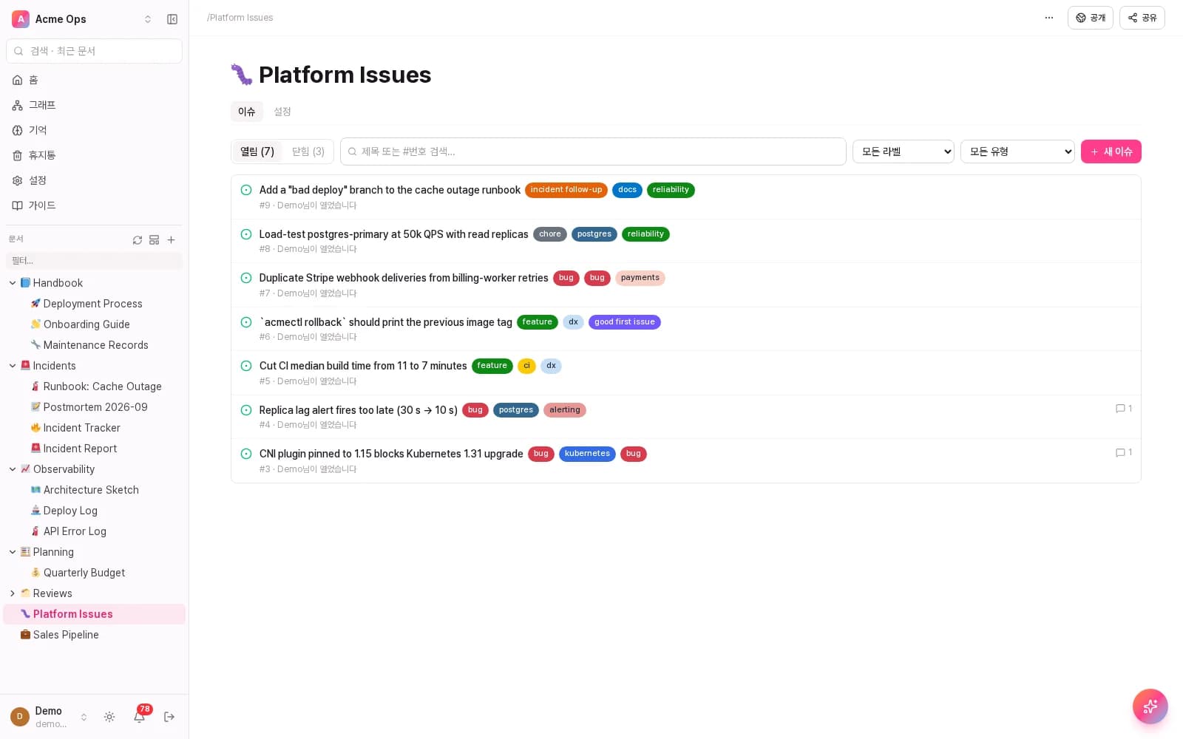This screenshot has height=739, width=1183.
Task: Go to the 홈 (Home) page
Action: (x=94, y=80)
